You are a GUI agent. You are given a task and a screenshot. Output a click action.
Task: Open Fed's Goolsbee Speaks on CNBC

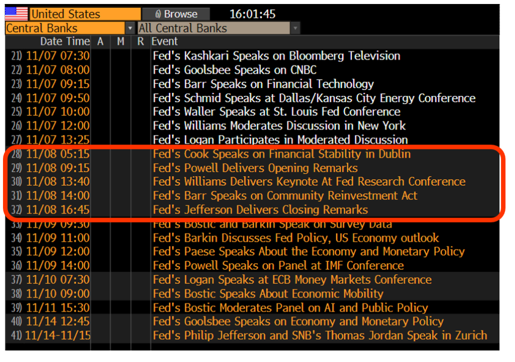point(234,69)
